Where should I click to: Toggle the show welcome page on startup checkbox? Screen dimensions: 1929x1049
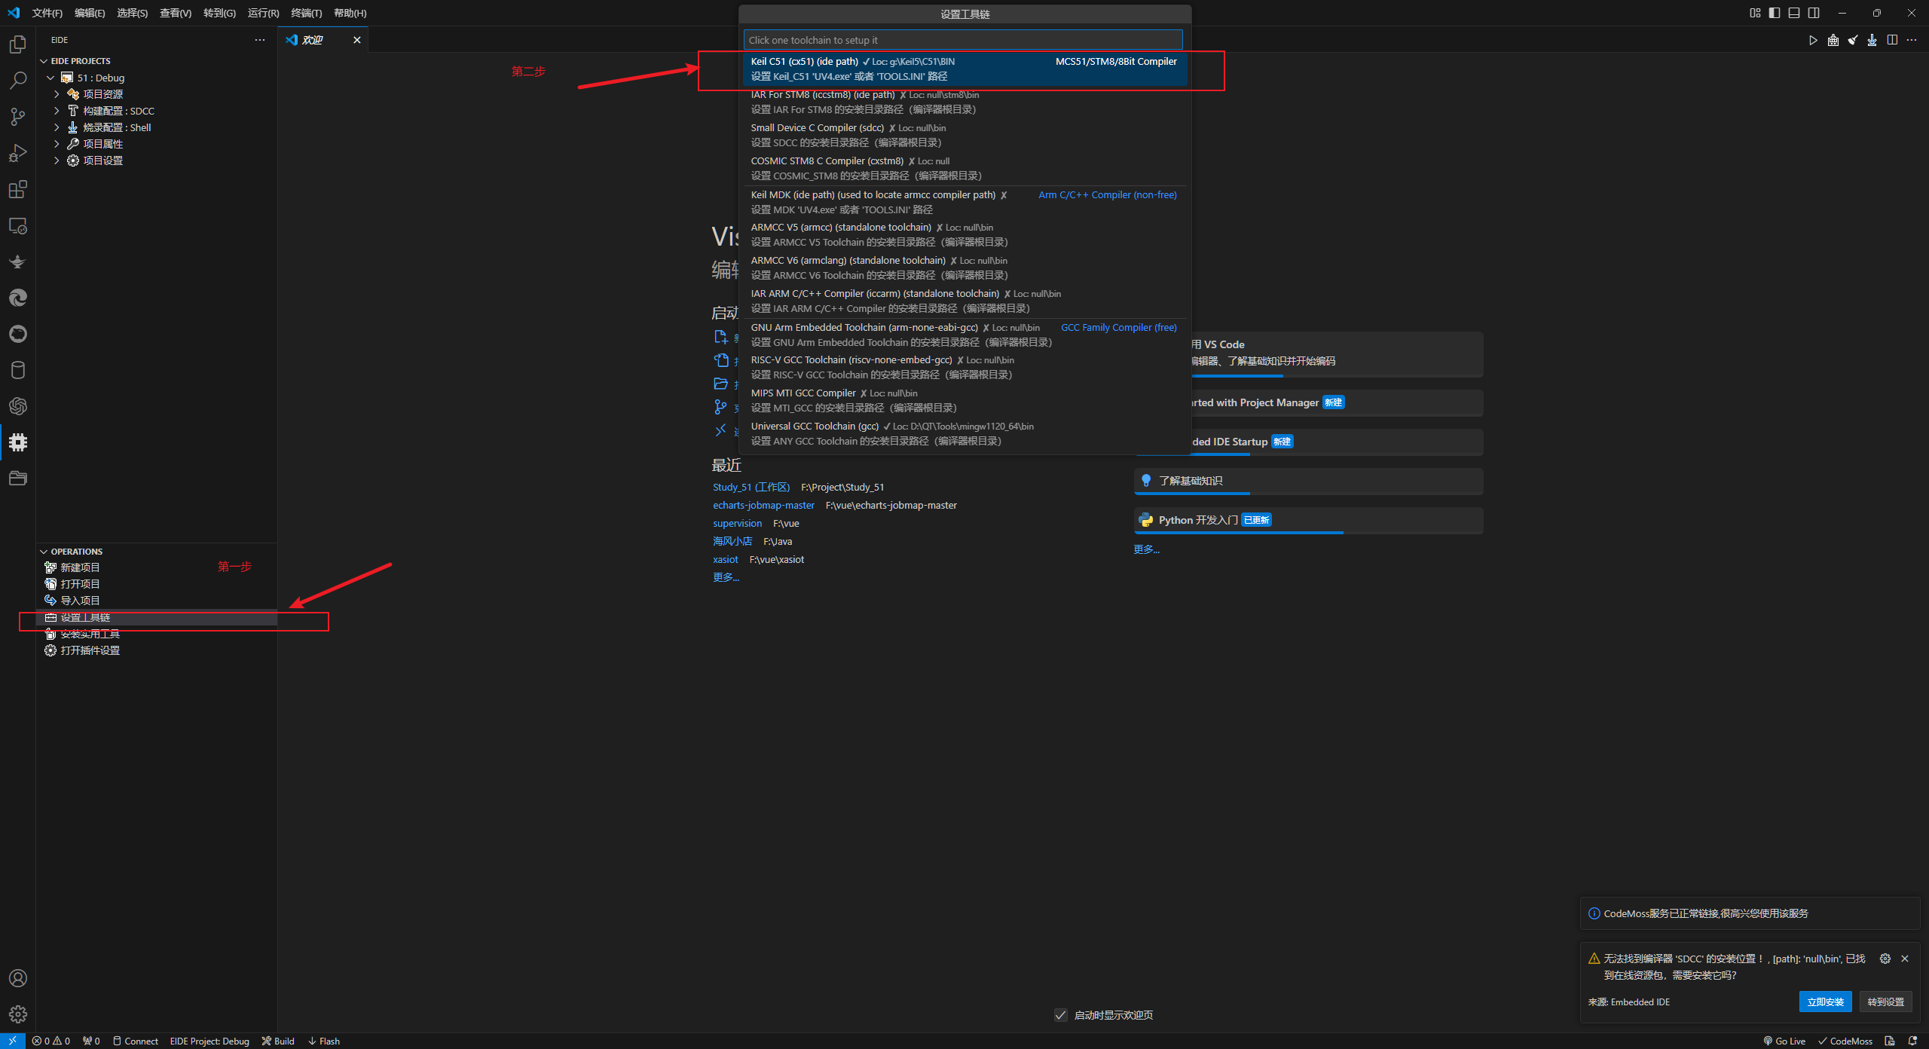point(1061,1015)
